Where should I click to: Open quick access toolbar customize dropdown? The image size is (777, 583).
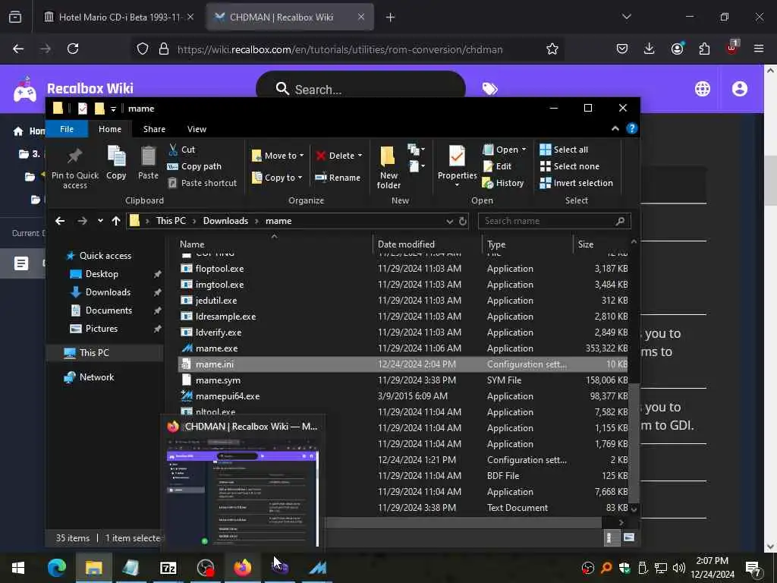[x=113, y=109]
